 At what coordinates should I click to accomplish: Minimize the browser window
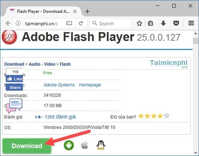[158, 6]
